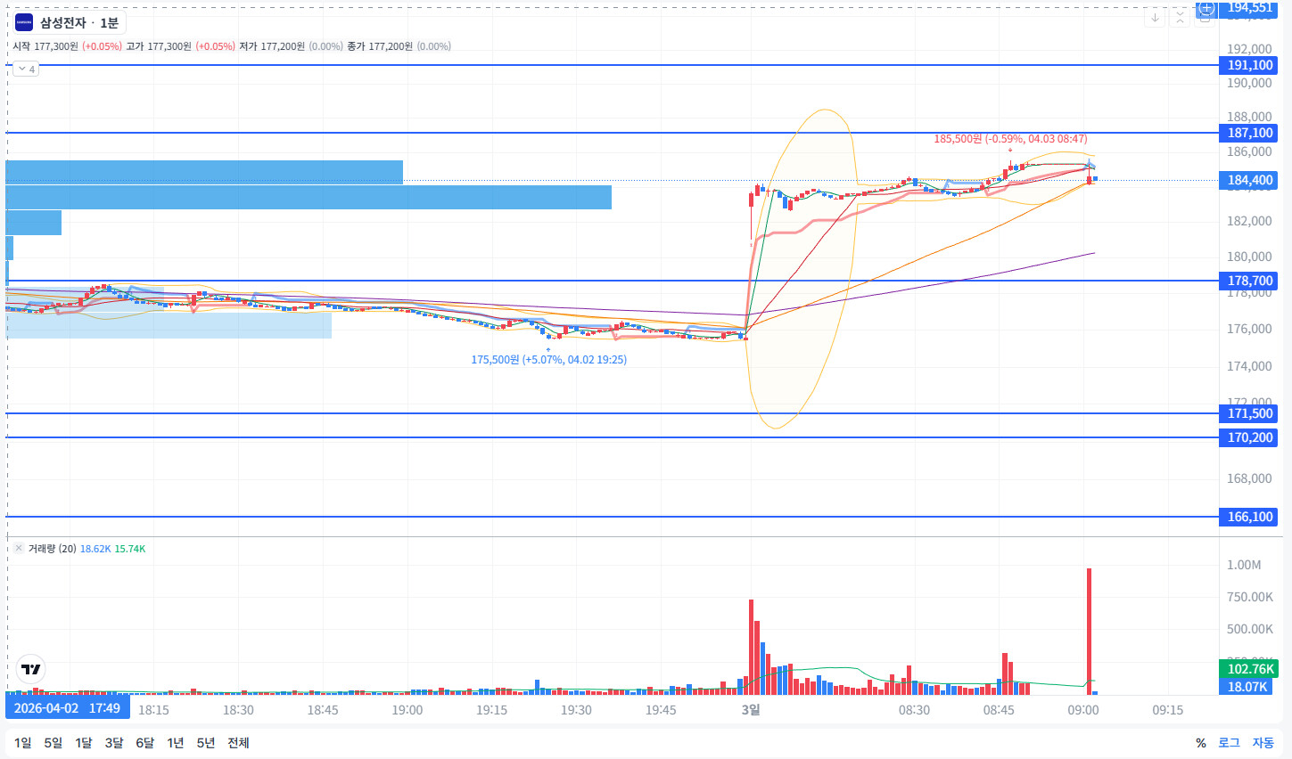Image resolution: width=1292 pixels, height=759 pixels.
Task: Click the 18.62K volume value
Action: click(x=95, y=549)
